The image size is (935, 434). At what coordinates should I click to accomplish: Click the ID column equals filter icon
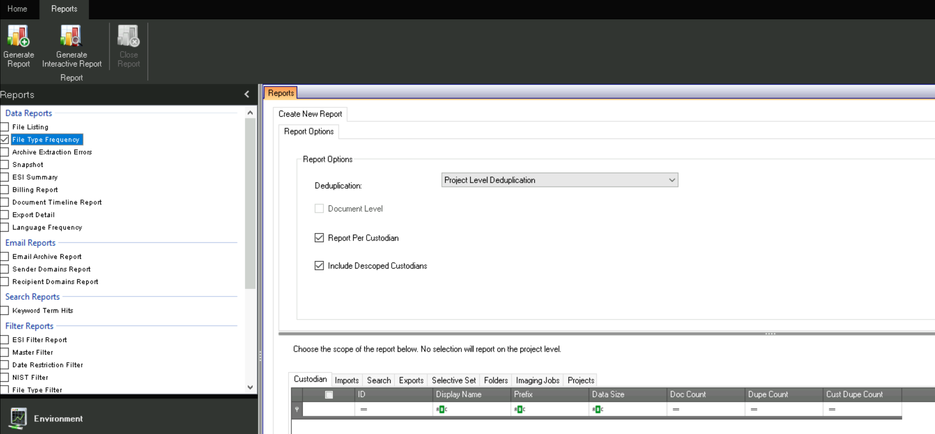coord(364,409)
